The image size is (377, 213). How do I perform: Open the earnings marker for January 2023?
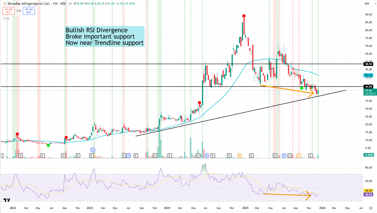(x=91, y=155)
